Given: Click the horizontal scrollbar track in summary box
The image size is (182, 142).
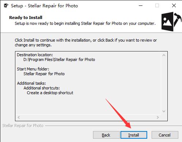Looking at the screenshot, I should pyautogui.click(x=88, y=117).
